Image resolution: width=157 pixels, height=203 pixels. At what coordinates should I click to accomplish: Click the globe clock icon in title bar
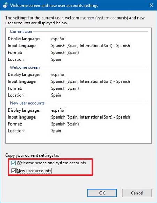[6, 5]
